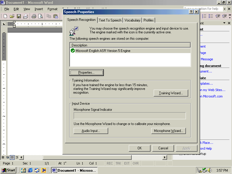Open the Windows Start menu

pyautogui.click(x=8, y=170)
